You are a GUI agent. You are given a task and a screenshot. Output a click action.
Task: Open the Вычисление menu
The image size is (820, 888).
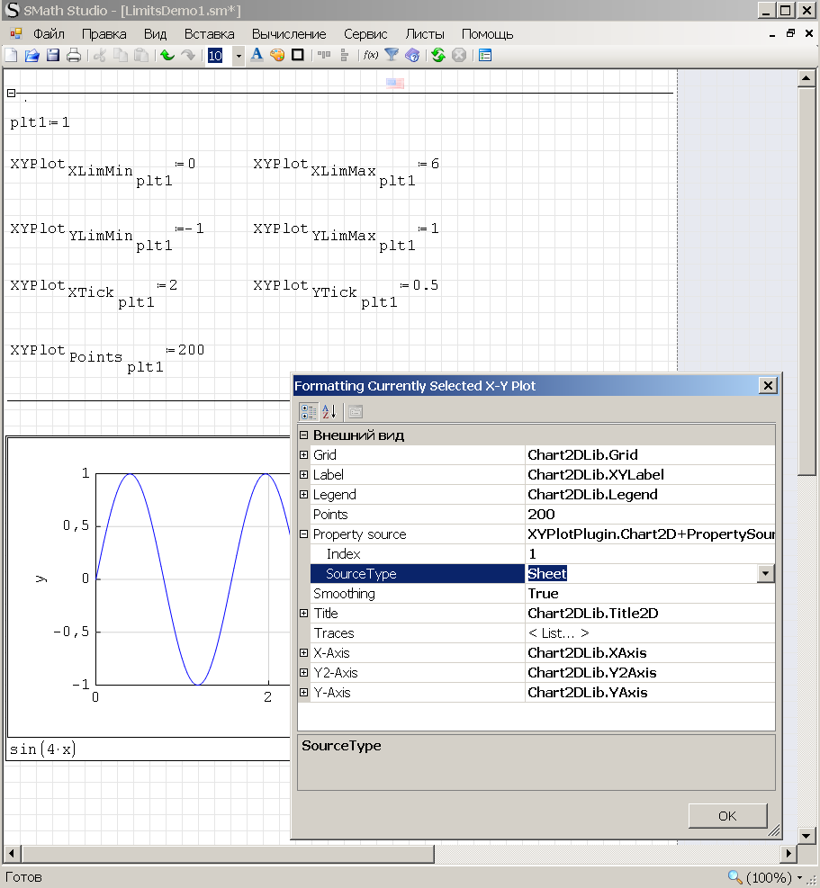(x=289, y=34)
